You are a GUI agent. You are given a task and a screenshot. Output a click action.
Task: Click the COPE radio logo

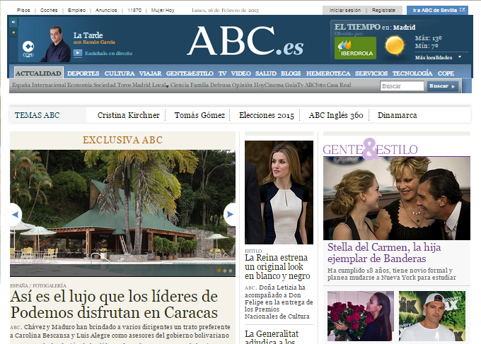pyautogui.click(x=28, y=49)
